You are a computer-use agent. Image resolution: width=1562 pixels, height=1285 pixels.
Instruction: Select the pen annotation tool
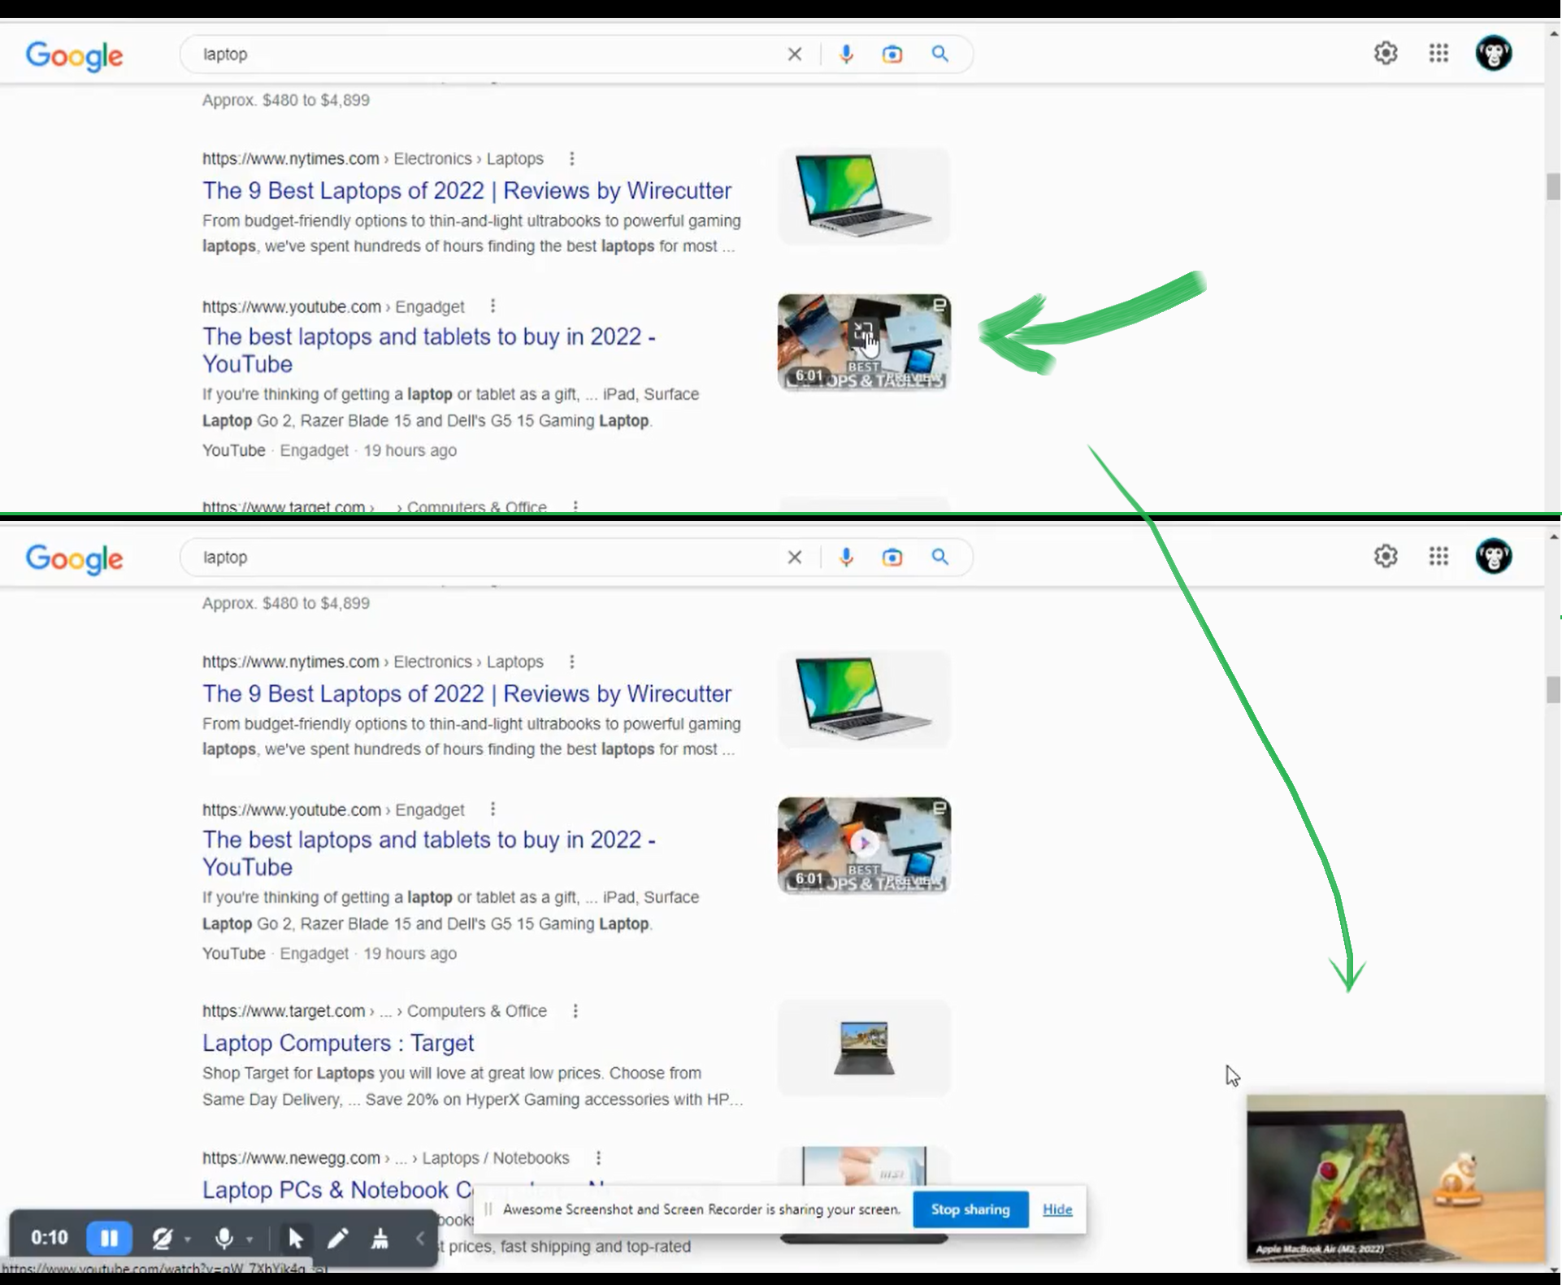(337, 1238)
